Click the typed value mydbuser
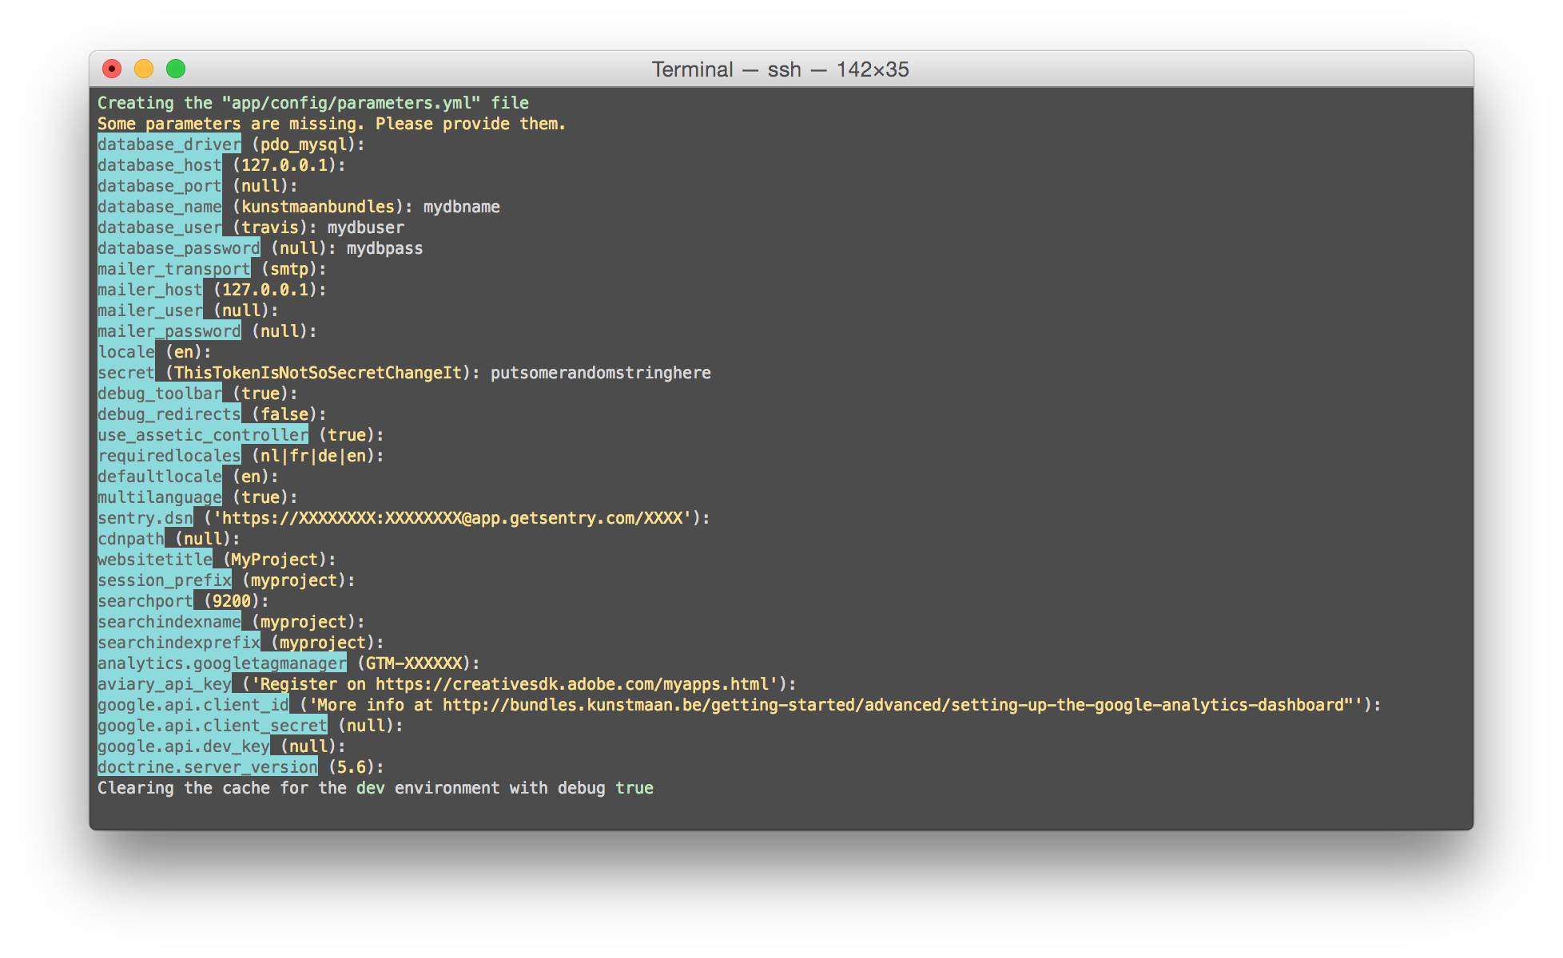This screenshot has width=1563, height=958. [365, 228]
